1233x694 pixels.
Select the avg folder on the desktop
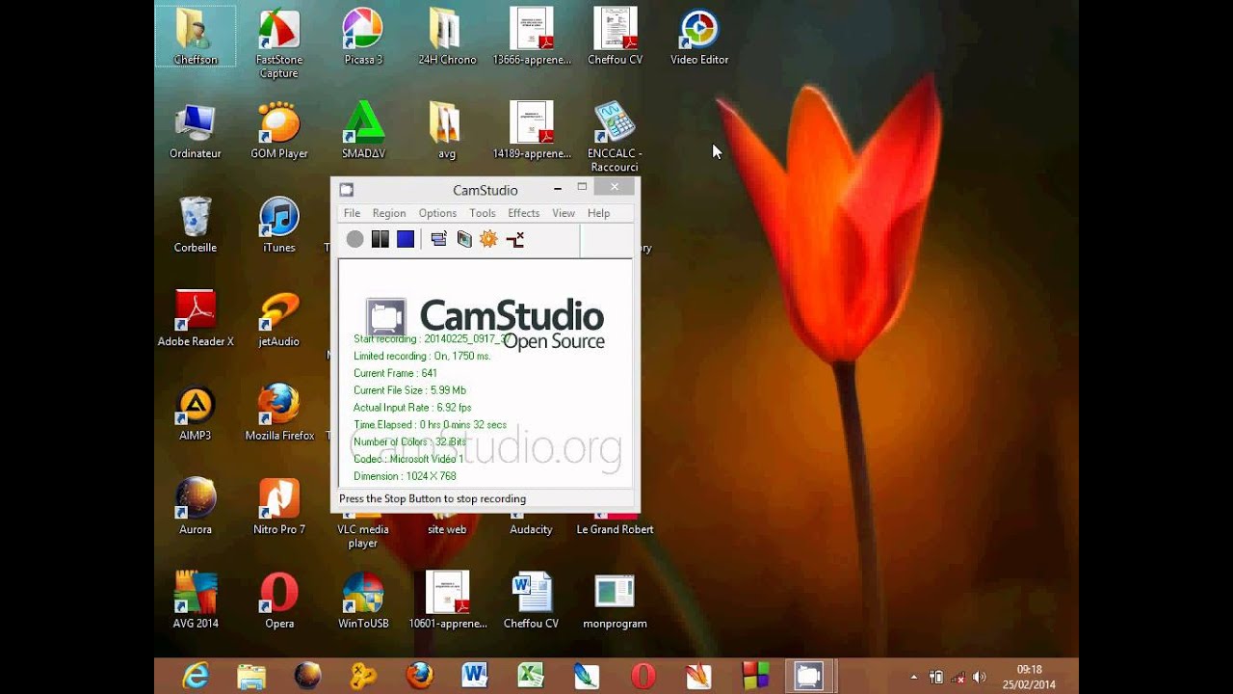tap(447, 131)
